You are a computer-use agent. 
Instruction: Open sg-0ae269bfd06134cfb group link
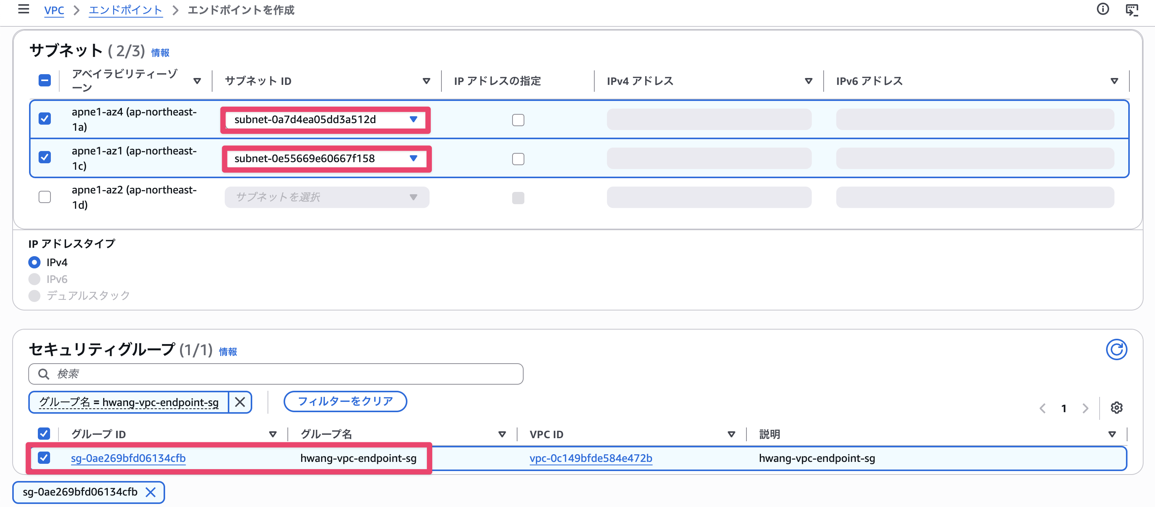click(128, 458)
